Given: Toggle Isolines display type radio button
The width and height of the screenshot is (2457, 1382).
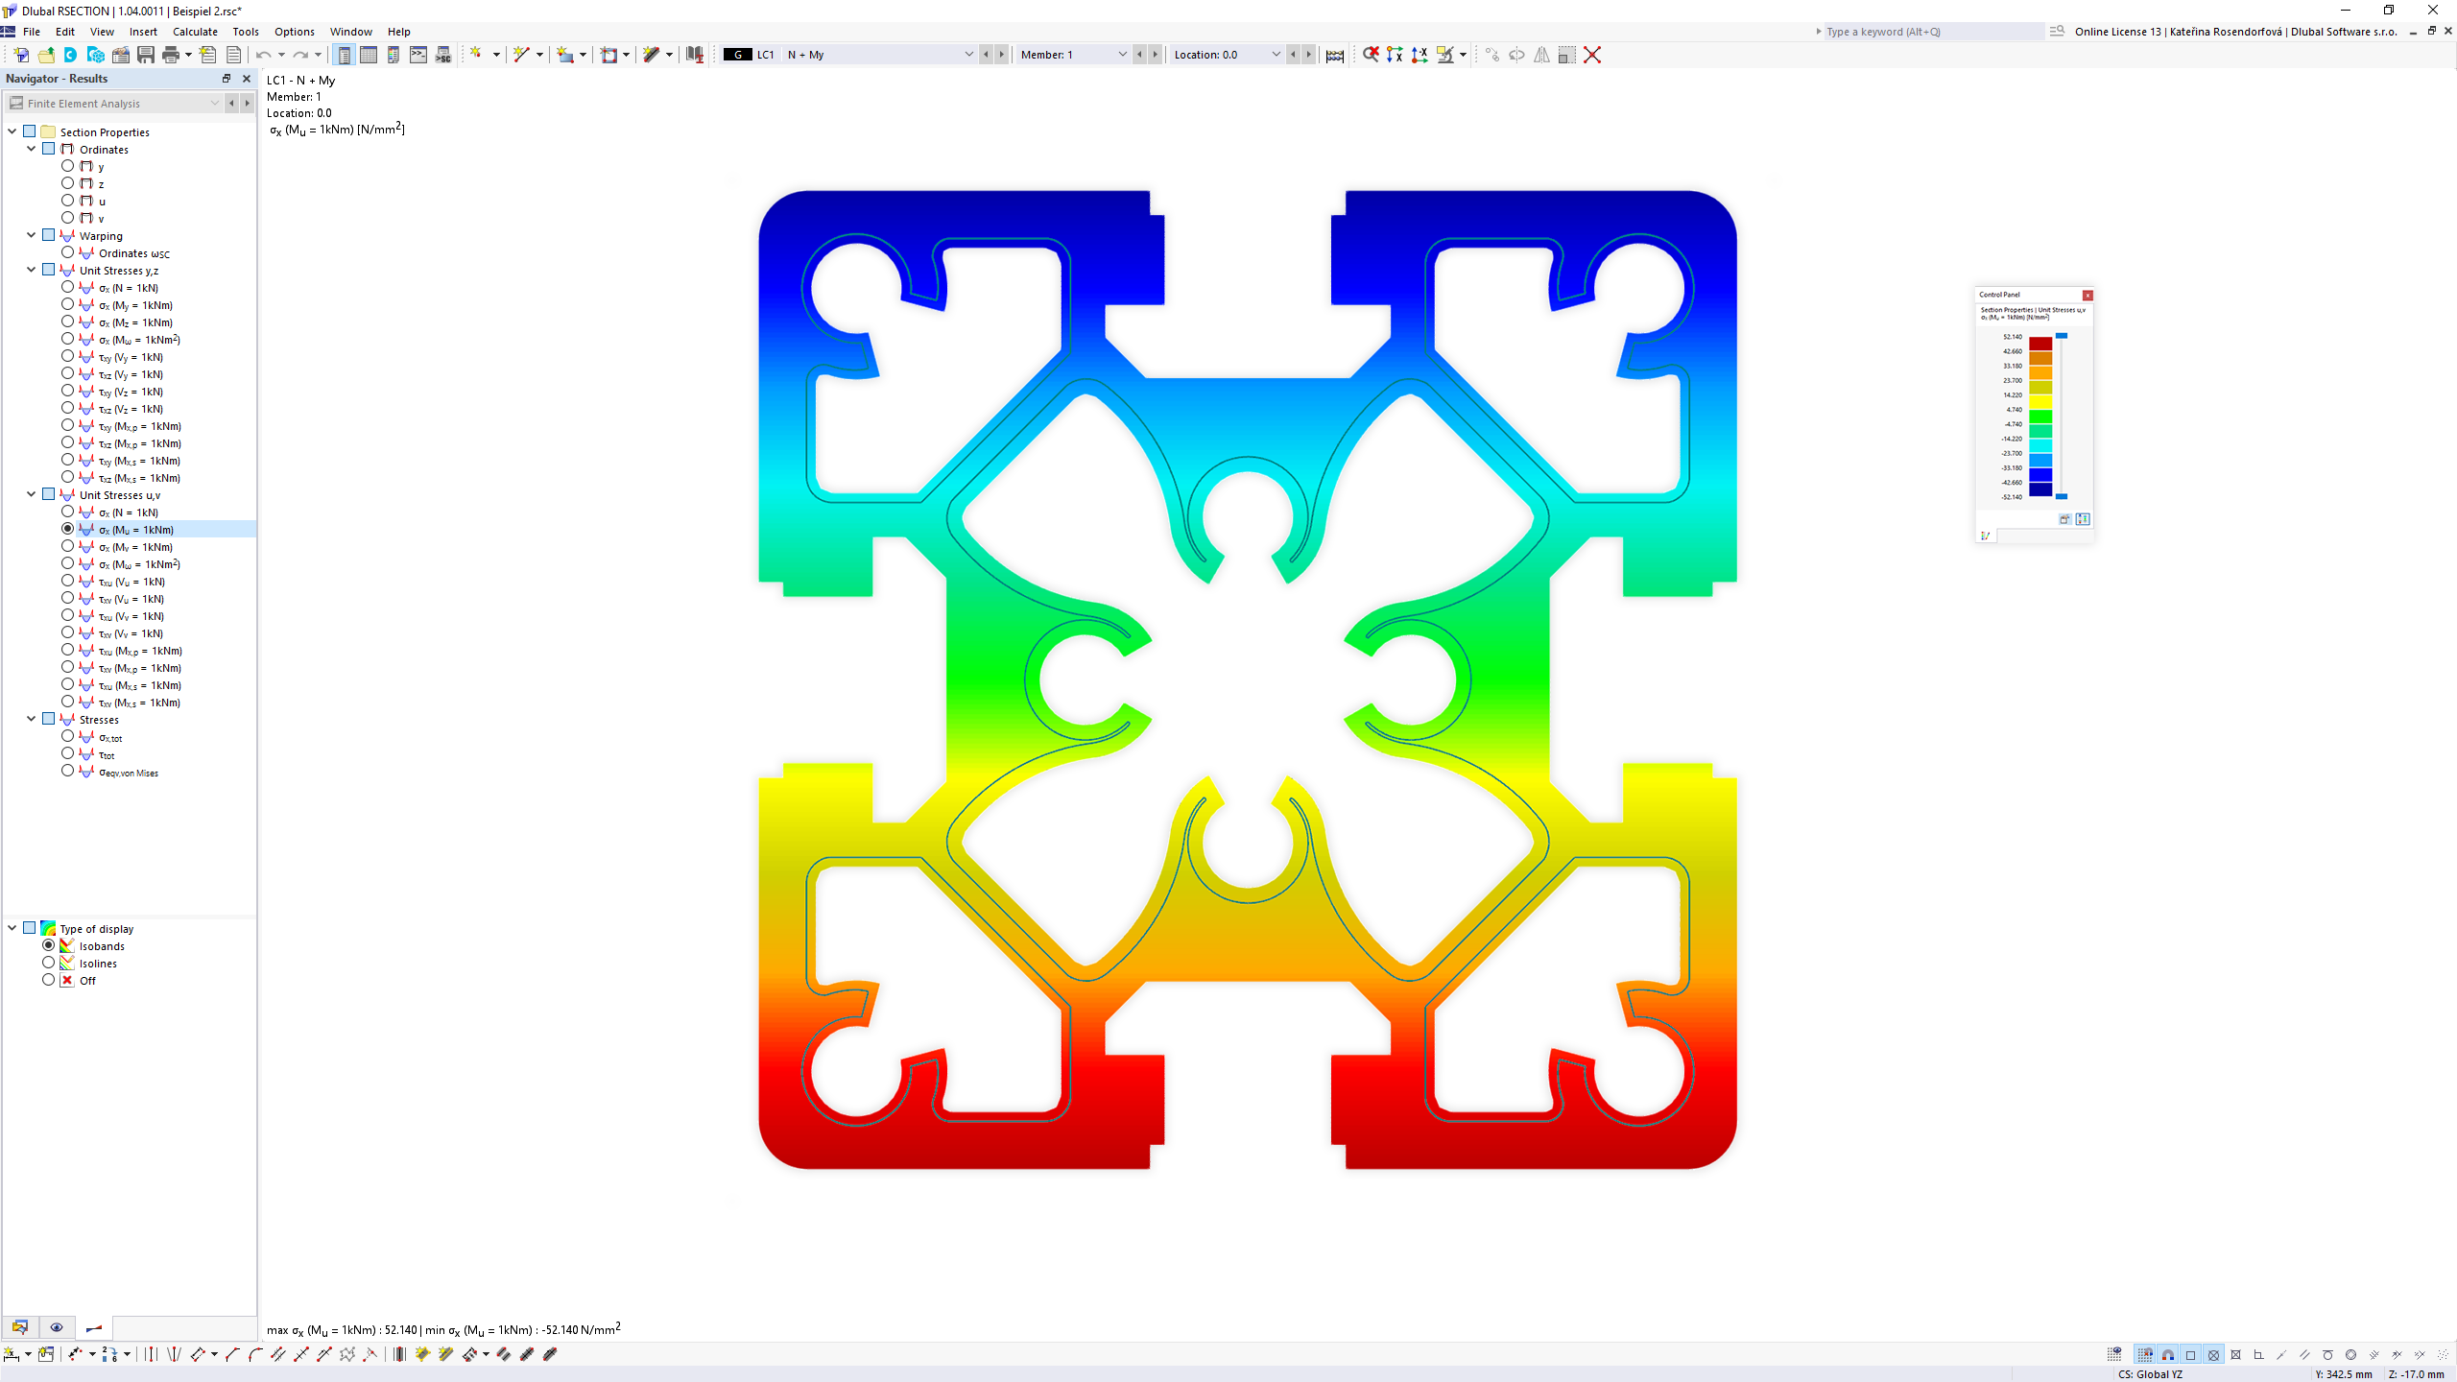Looking at the screenshot, I should [49, 962].
